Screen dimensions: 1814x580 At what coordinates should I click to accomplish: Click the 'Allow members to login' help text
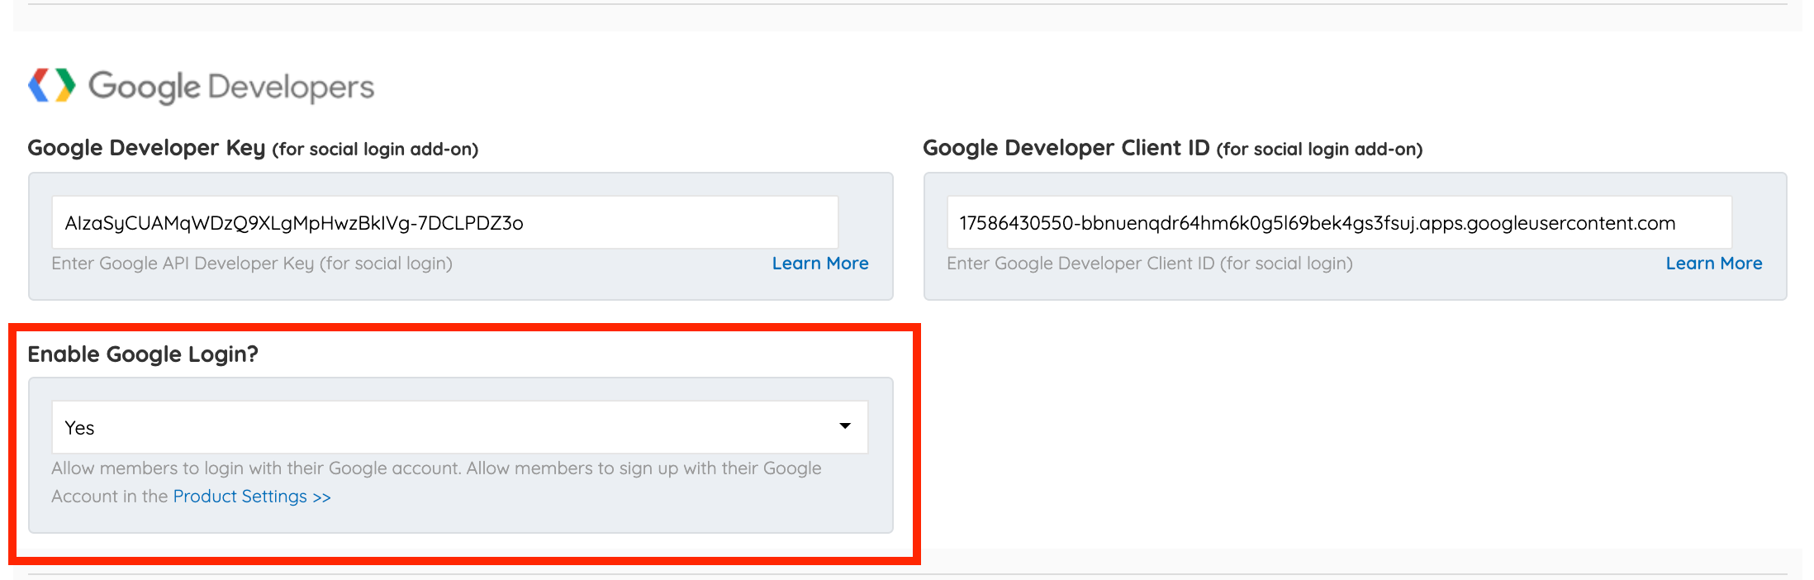click(x=436, y=482)
